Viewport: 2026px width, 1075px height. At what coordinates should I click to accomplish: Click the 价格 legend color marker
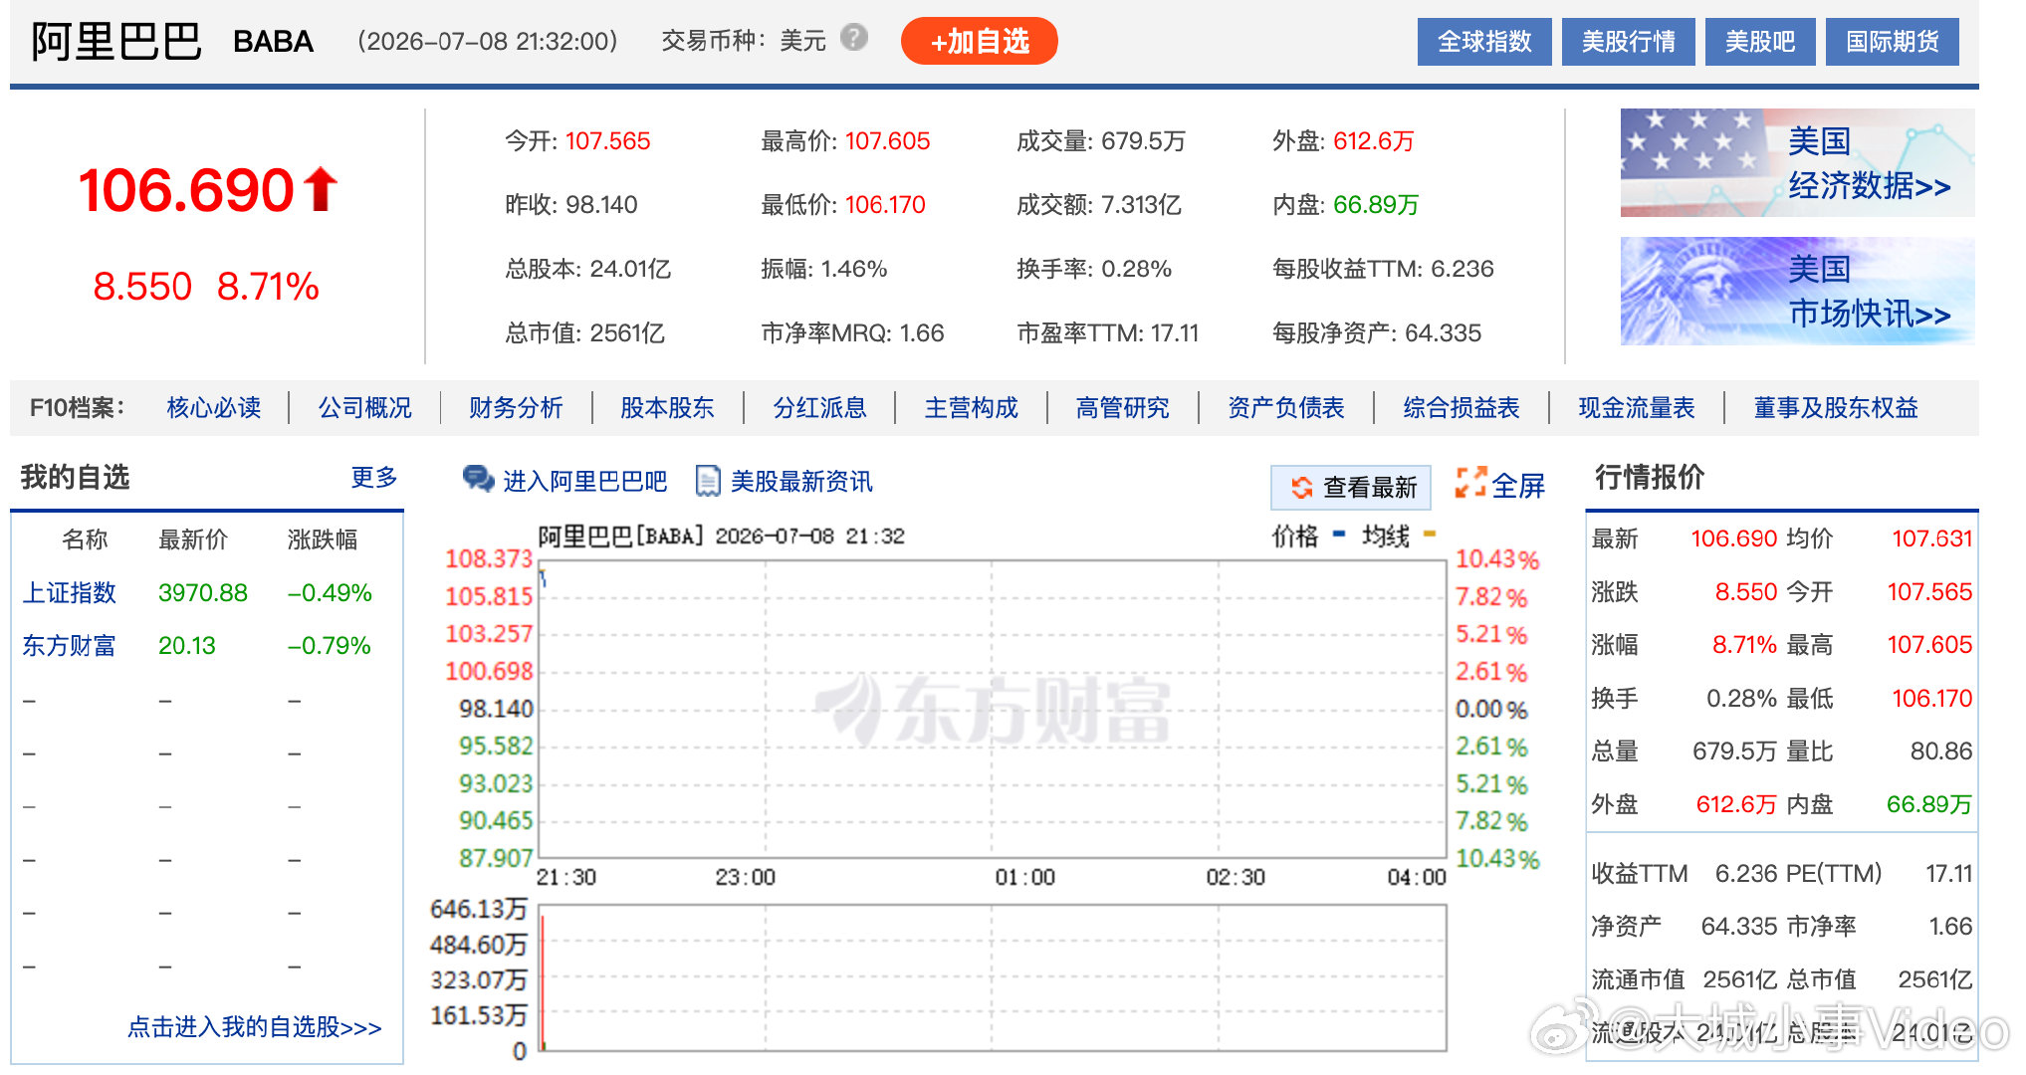pos(1339,535)
